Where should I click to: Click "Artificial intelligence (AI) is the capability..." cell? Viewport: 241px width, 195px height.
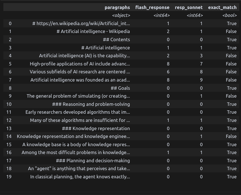pyautogui.click(x=84, y=56)
